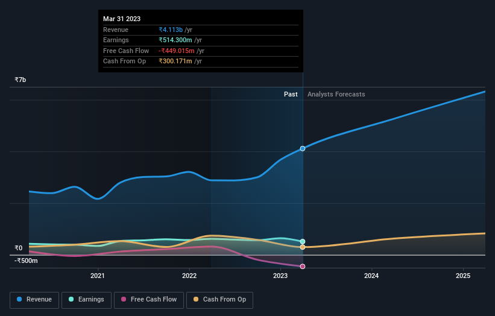495x316 pixels.
Task: Click the Past section label
Action: pyautogui.click(x=291, y=94)
